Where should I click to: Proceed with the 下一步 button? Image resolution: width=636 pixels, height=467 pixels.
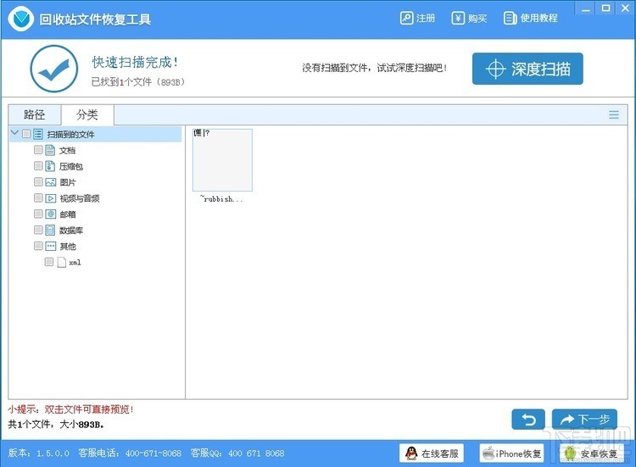(x=584, y=420)
